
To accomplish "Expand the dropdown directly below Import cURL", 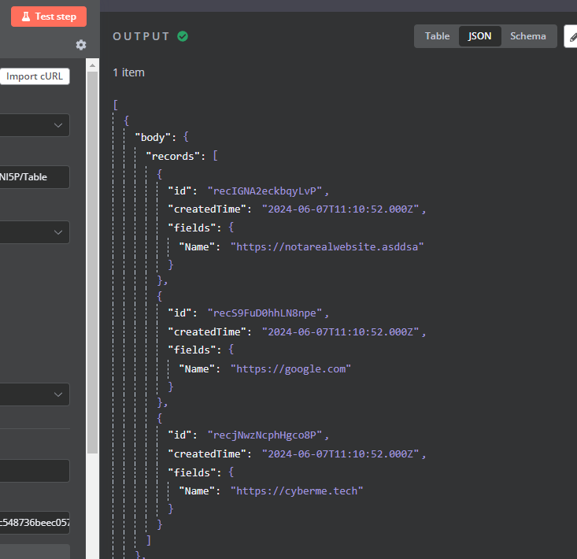I will [x=35, y=125].
